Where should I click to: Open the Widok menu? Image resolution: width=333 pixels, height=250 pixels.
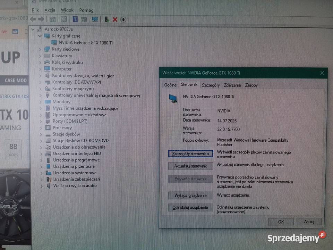67,10
